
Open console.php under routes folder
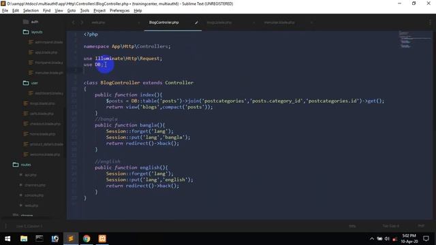(x=31, y=195)
